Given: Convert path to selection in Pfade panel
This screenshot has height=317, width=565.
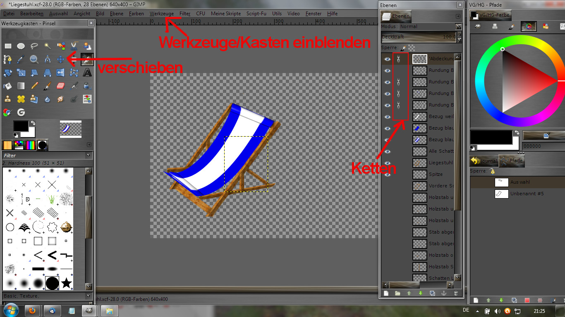Looking at the screenshot, I should click(527, 300).
